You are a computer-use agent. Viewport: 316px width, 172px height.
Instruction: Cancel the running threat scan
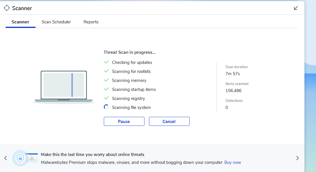point(169,121)
